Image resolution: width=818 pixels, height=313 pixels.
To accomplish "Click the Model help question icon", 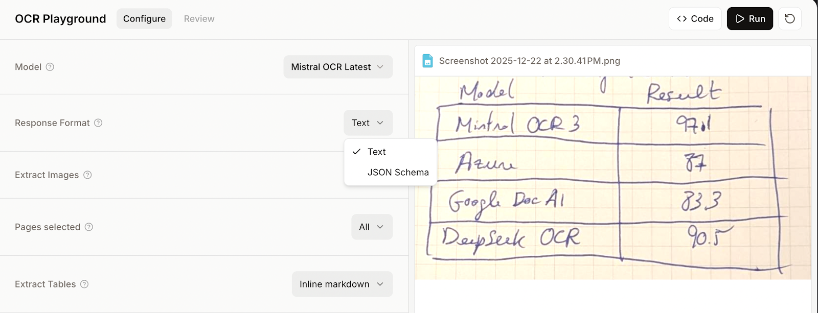I will pyautogui.click(x=50, y=67).
